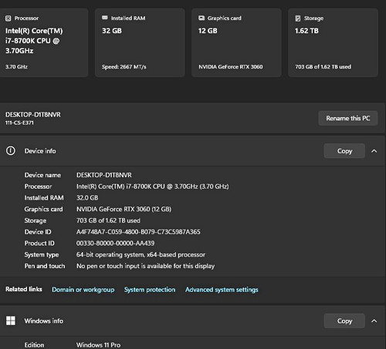Click the Storage row value in Device info
This screenshot has width=386, height=349.
point(108,220)
